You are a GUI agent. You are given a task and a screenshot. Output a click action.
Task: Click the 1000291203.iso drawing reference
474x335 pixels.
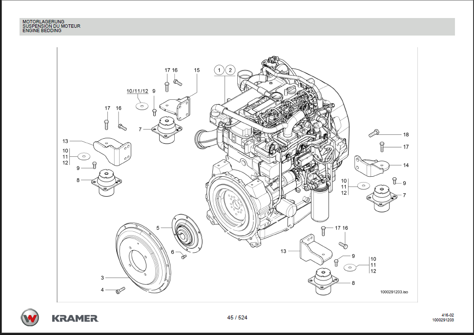[x=393, y=293]
